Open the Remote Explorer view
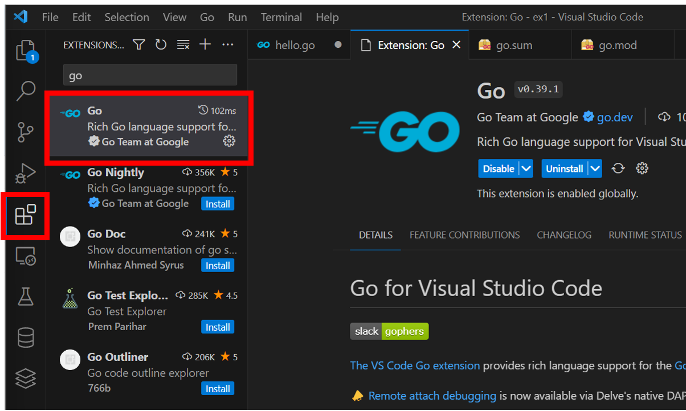Image resolution: width=686 pixels, height=411 pixels. coord(26,257)
